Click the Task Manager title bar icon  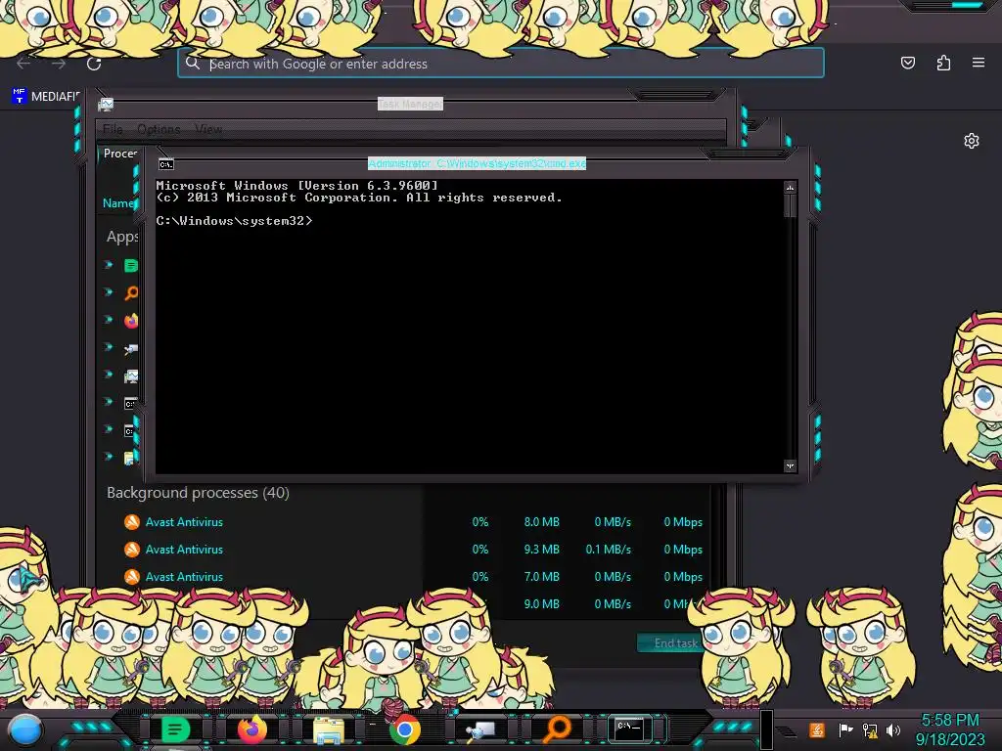click(x=106, y=104)
